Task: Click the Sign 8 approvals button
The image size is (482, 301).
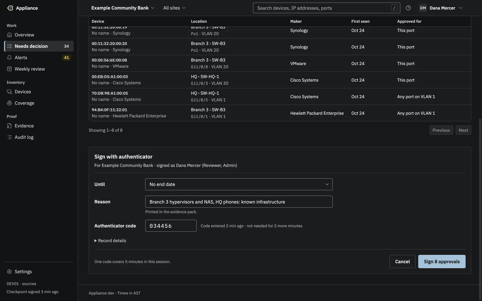Action: [442, 262]
